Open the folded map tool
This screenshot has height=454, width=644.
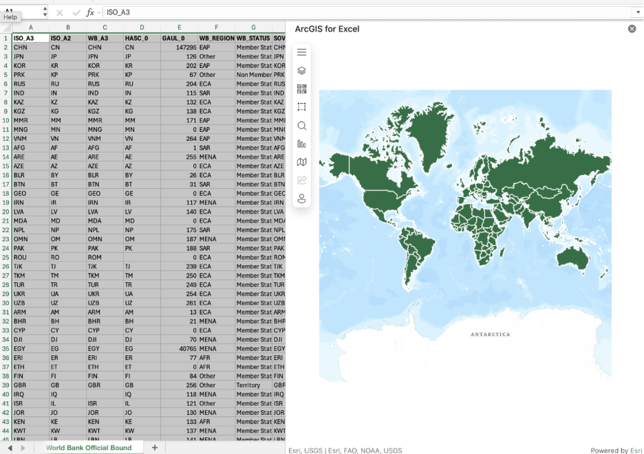click(301, 162)
